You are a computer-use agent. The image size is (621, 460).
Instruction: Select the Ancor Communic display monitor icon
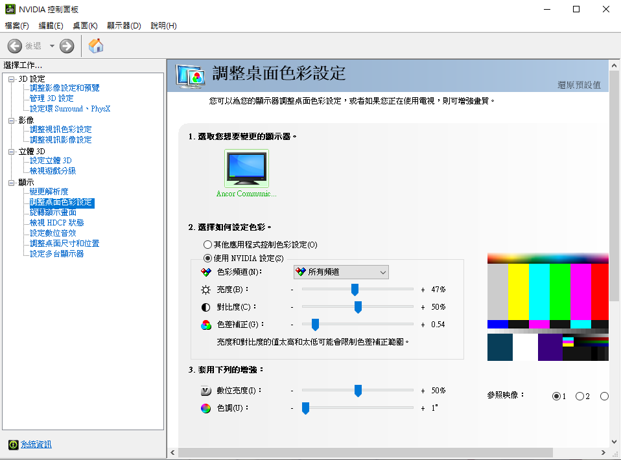(246, 168)
